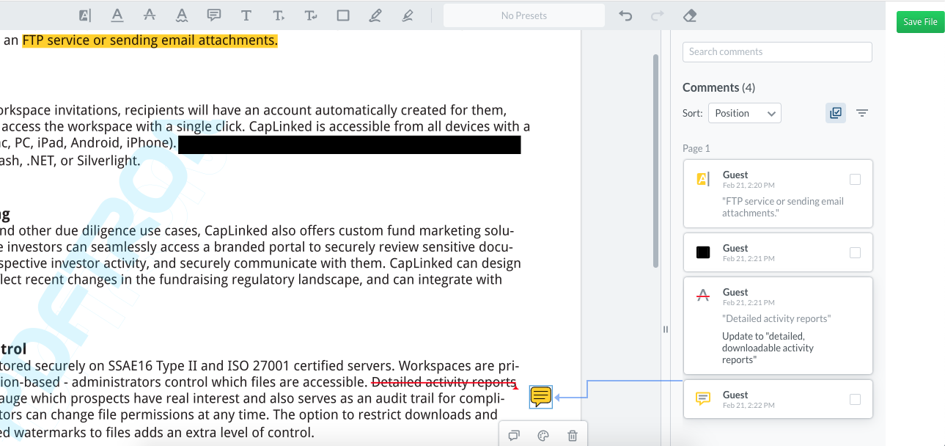This screenshot has width=945, height=446.
Task: Select the strikeout annotation tool
Action: coord(150,15)
